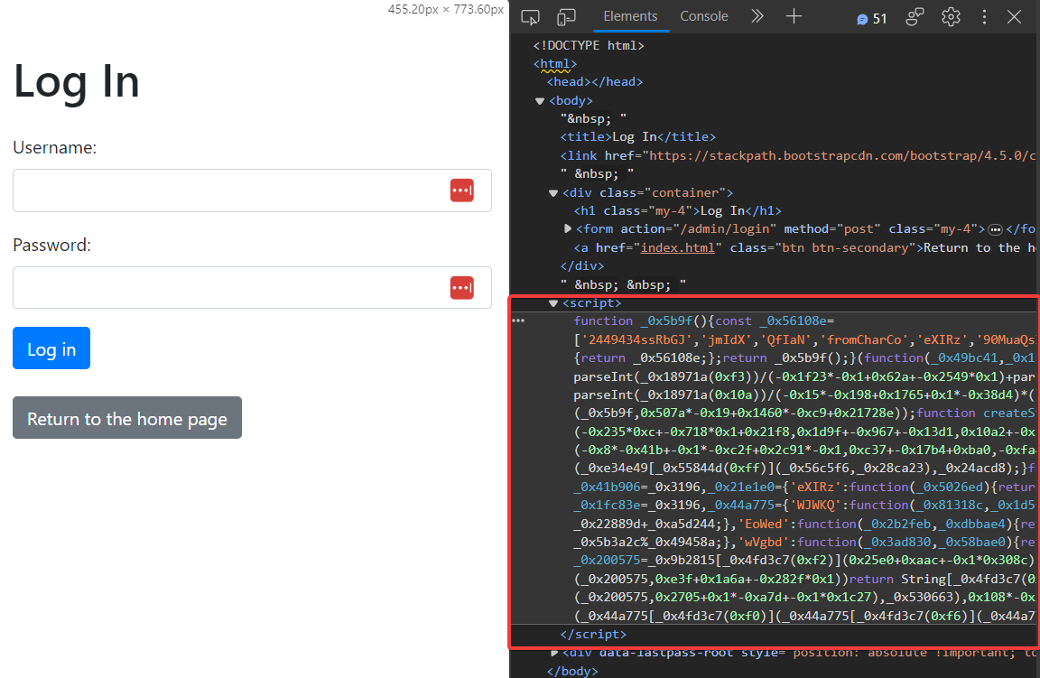Select the inspect element tool
Viewport: 1040px width, 678px height.
tap(530, 16)
